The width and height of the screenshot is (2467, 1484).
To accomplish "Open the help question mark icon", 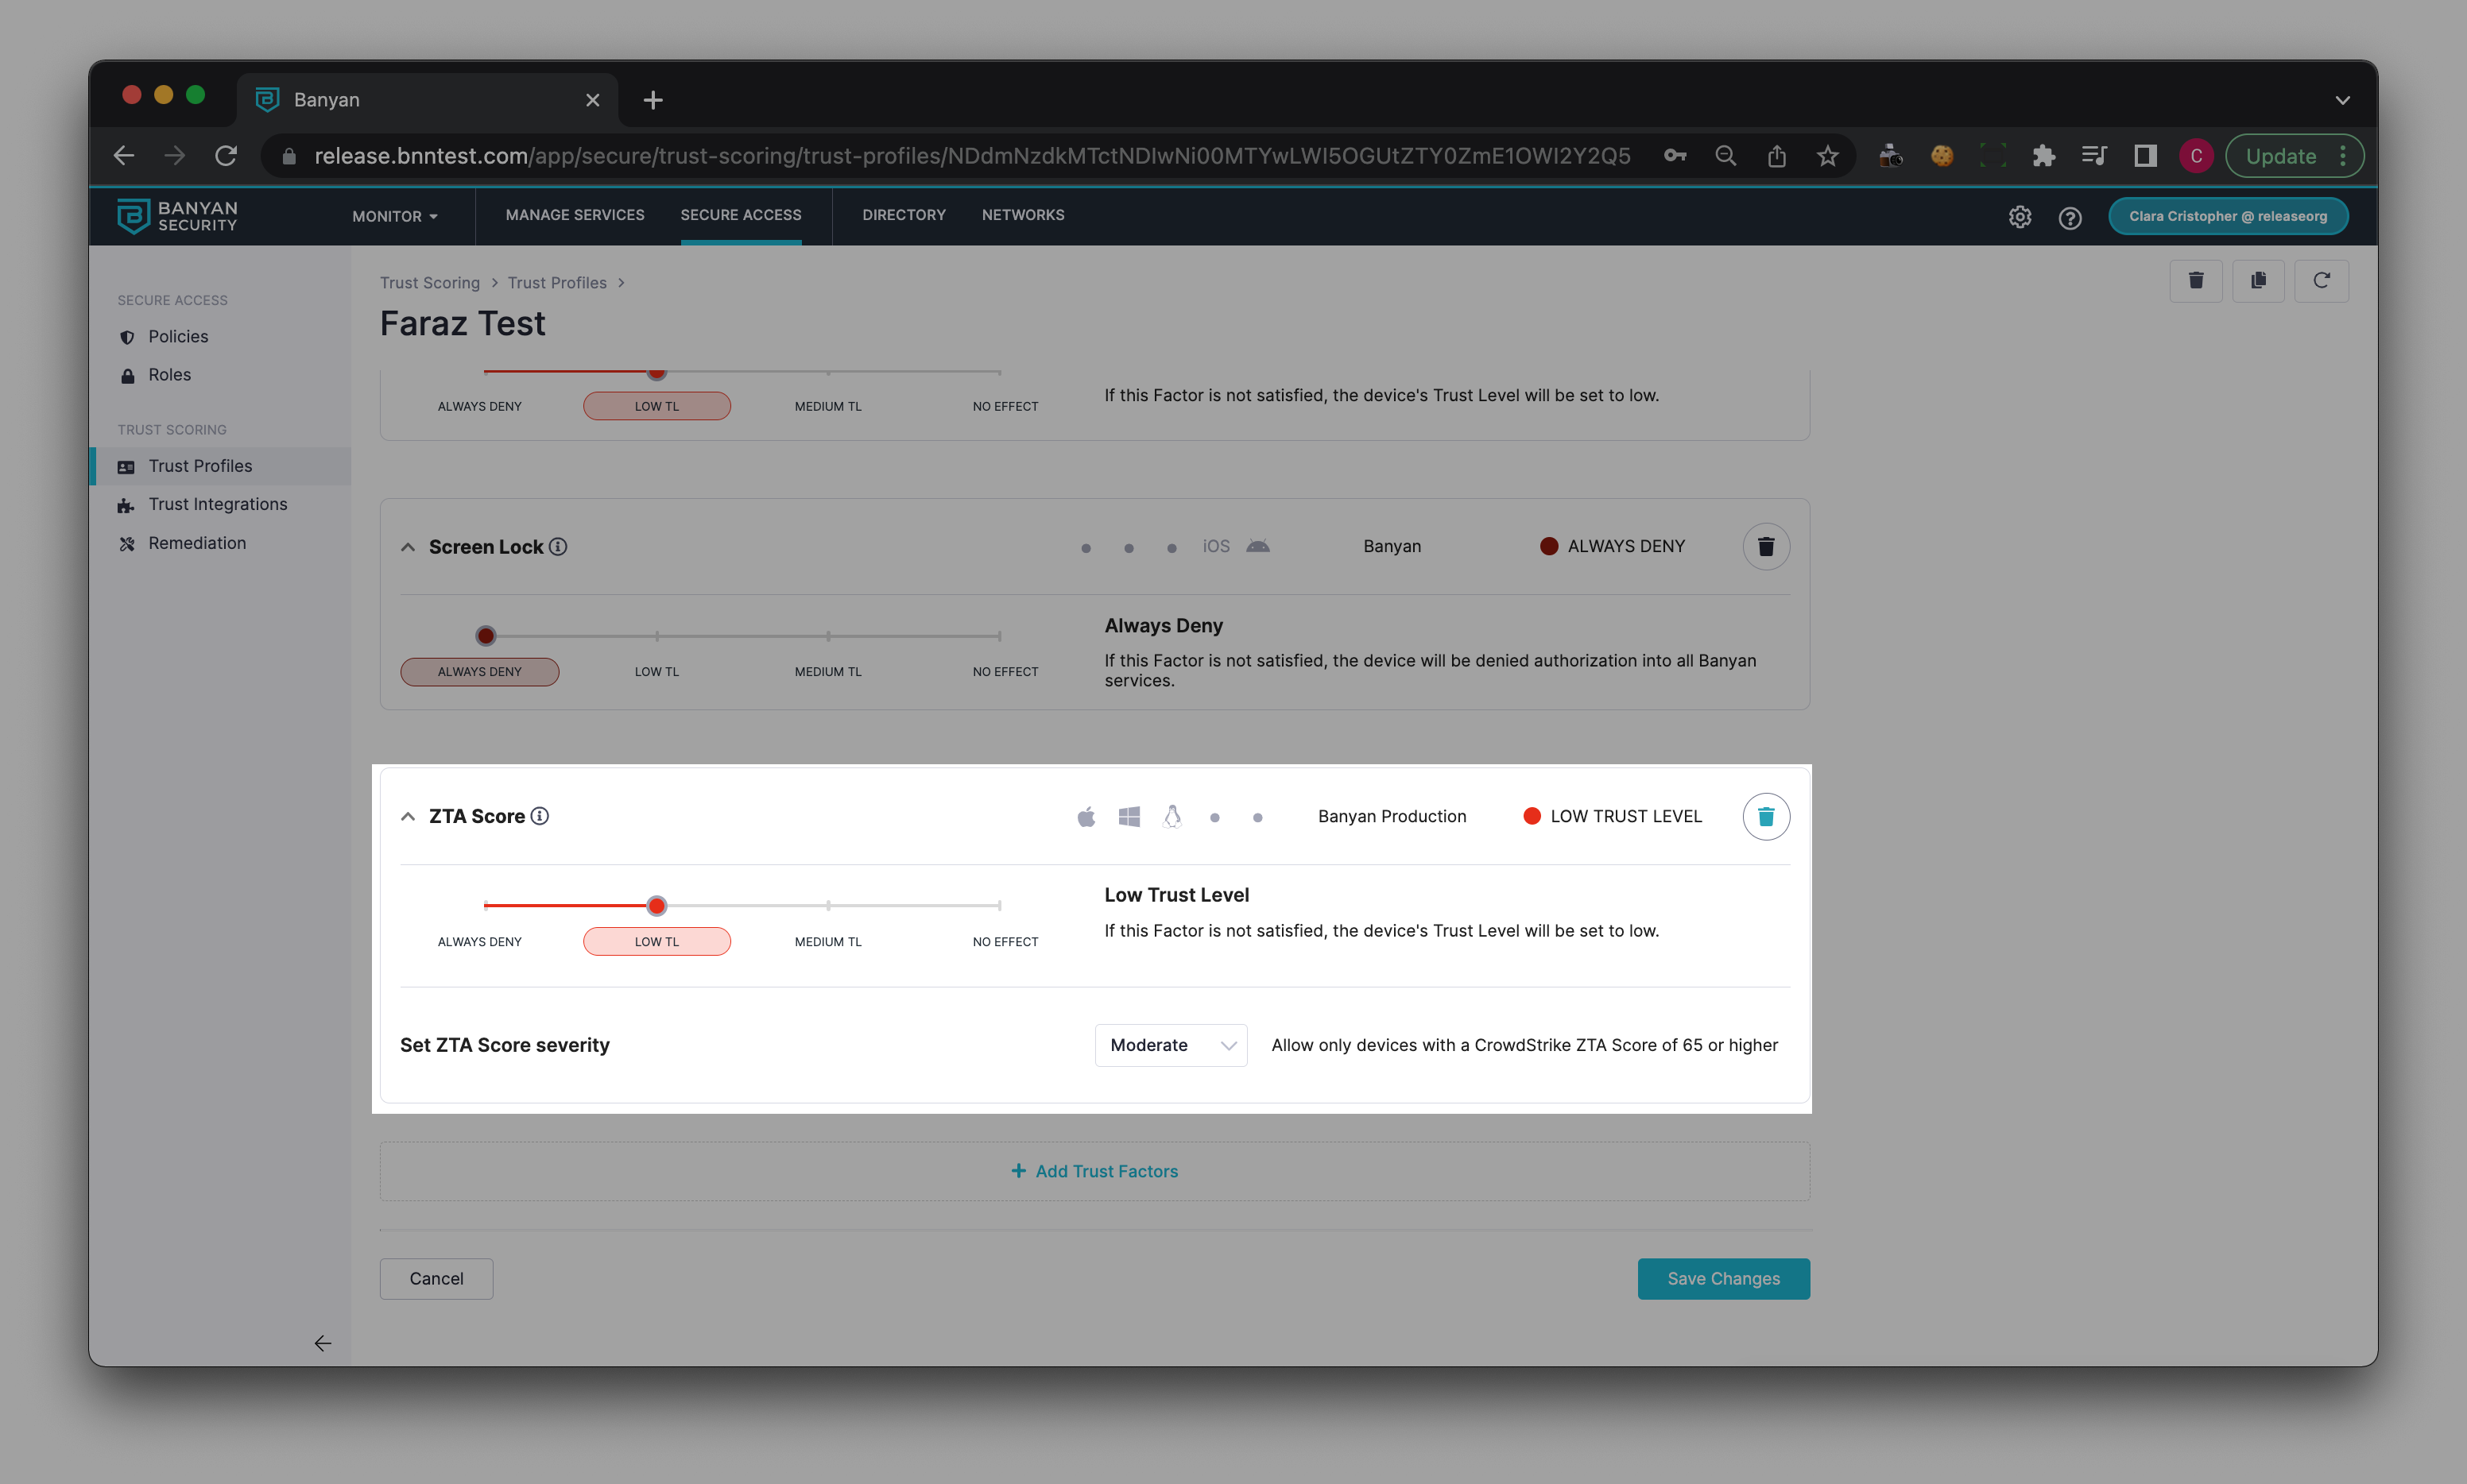I will click(2070, 217).
